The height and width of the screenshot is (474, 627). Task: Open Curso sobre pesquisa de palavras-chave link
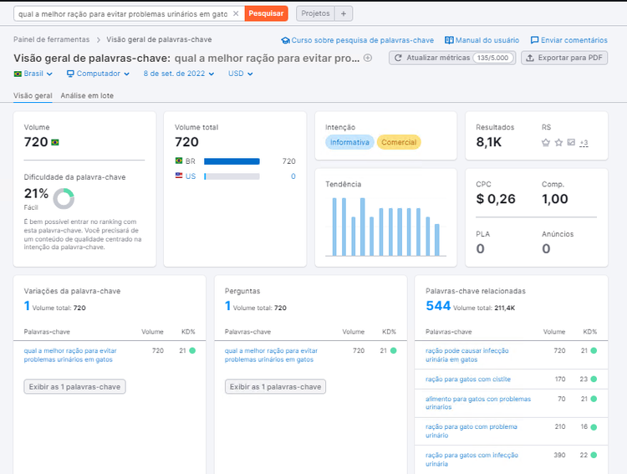tap(362, 40)
